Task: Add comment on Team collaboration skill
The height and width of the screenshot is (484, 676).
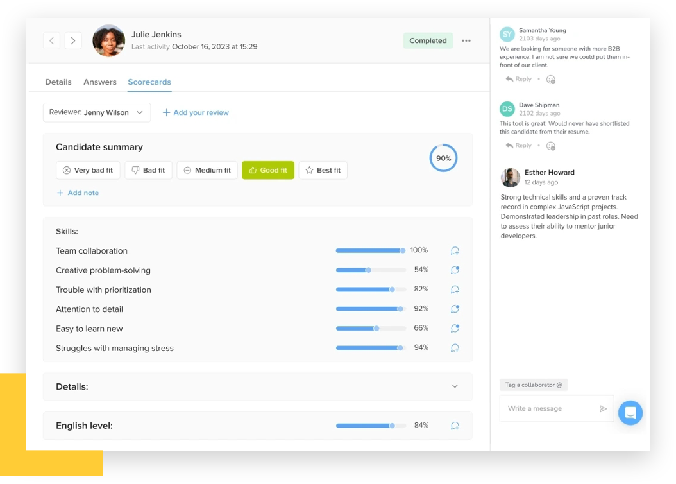Action: click(x=455, y=251)
